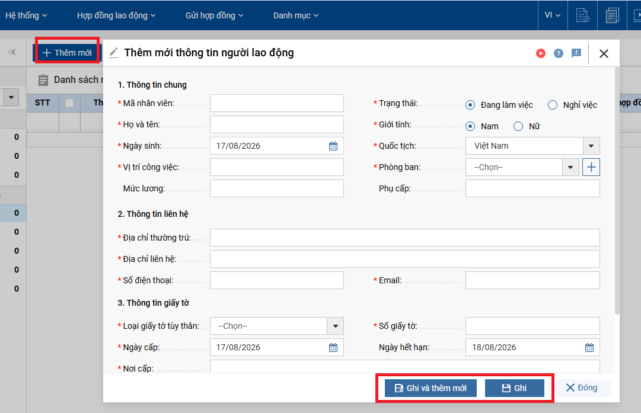Open the Ngày sinh calendar picker icon
The height and width of the screenshot is (413, 641).
pyautogui.click(x=333, y=146)
